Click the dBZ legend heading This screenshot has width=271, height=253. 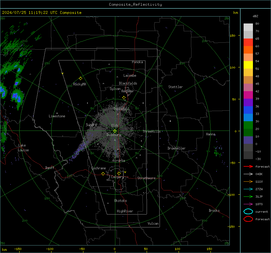[x=255, y=16]
